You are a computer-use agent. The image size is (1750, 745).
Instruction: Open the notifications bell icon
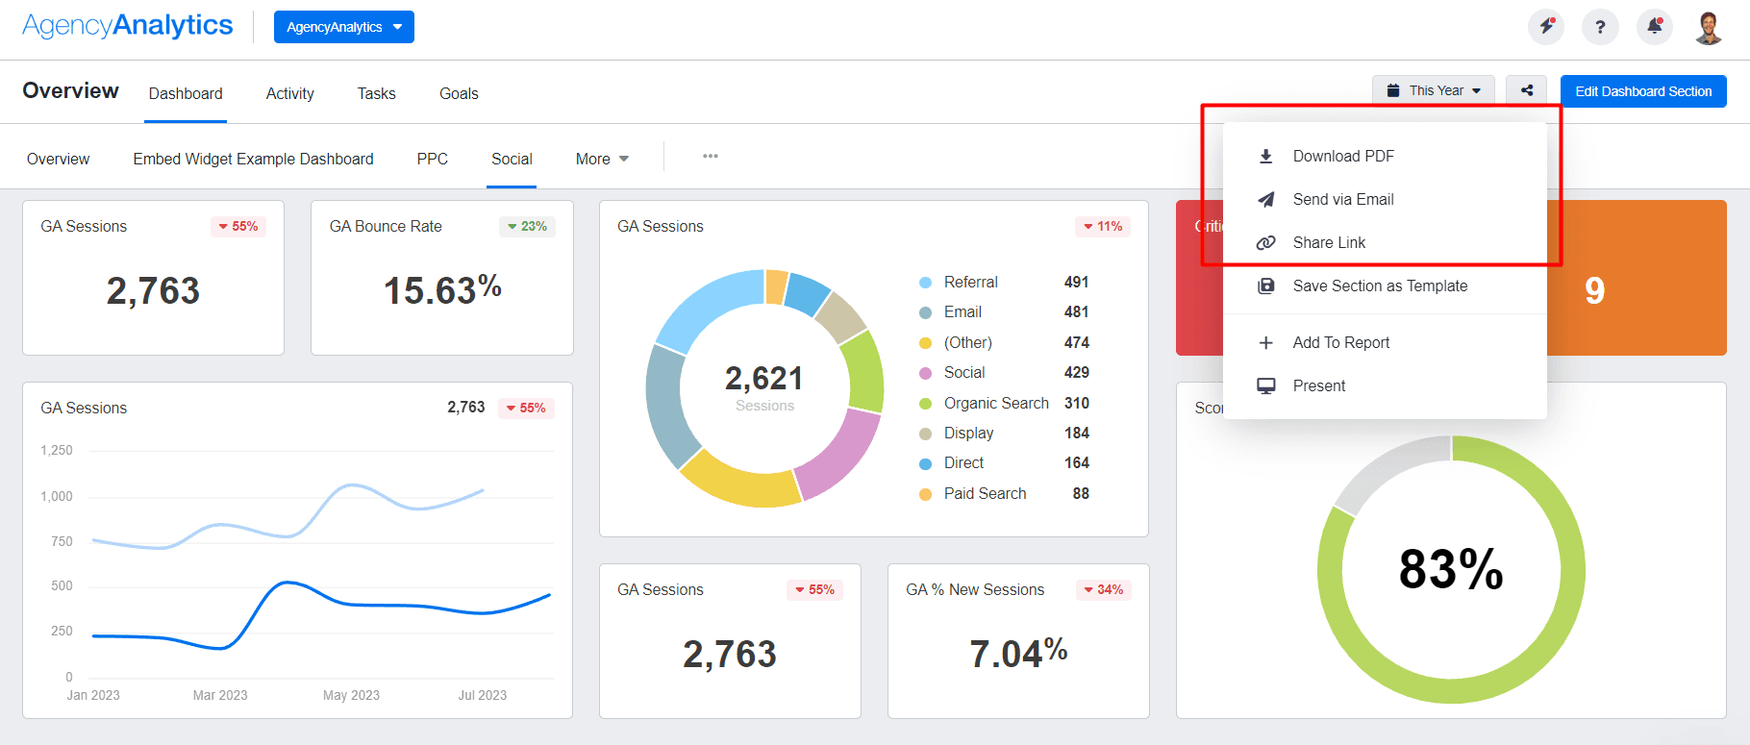tap(1655, 27)
